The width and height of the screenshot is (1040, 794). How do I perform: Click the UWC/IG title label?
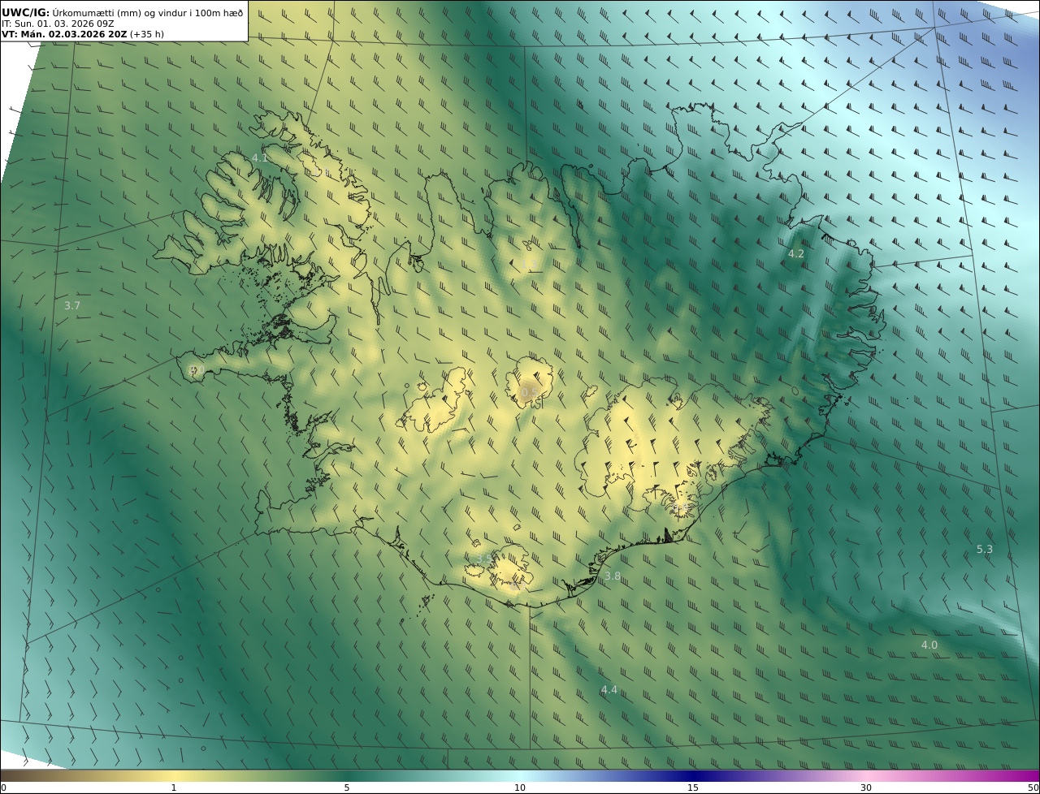click(27, 12)
